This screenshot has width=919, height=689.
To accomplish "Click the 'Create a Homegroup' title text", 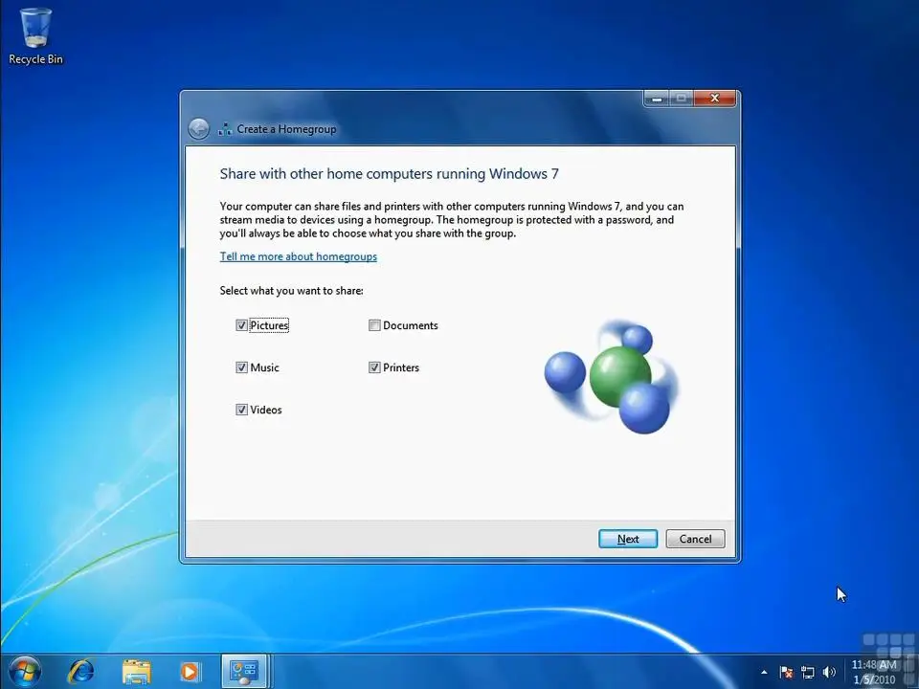I will click(x=286, y=129).
